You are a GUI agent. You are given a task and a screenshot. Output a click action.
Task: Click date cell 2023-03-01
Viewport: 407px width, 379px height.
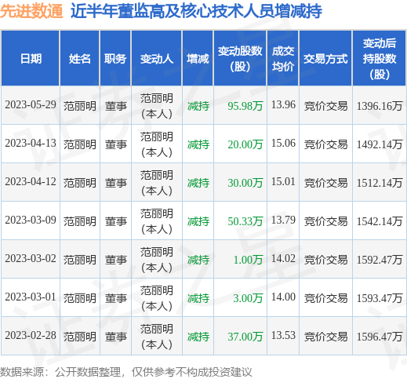tap(31, 297)
